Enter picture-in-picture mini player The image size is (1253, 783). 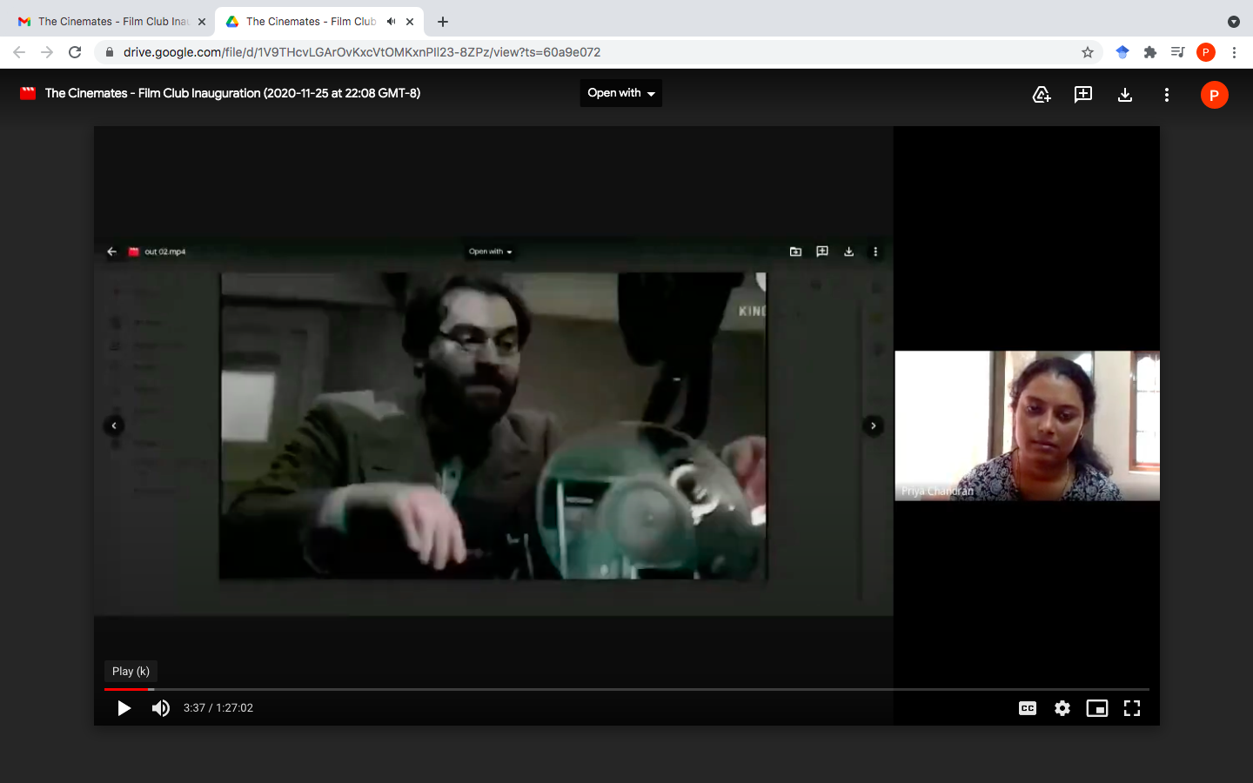coord(1097,708)
